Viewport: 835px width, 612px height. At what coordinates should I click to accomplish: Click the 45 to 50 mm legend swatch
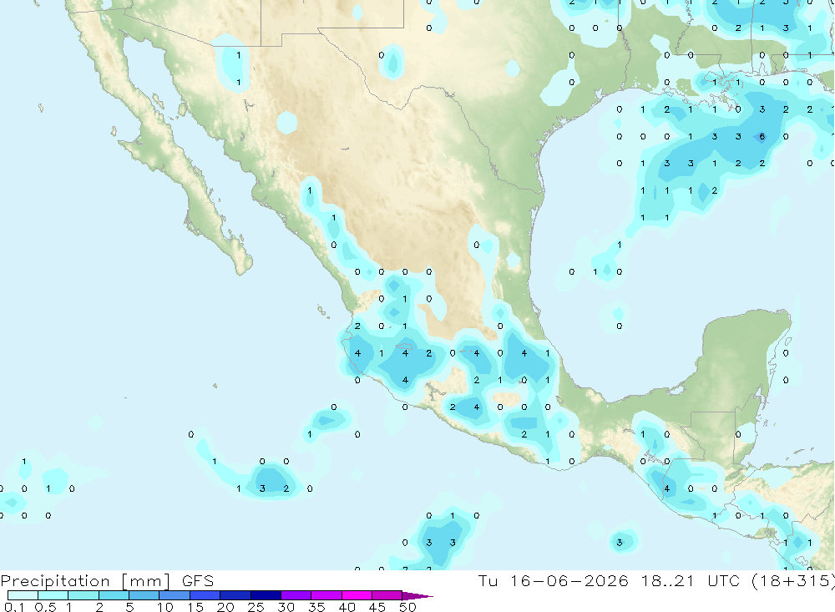[387, 595]
